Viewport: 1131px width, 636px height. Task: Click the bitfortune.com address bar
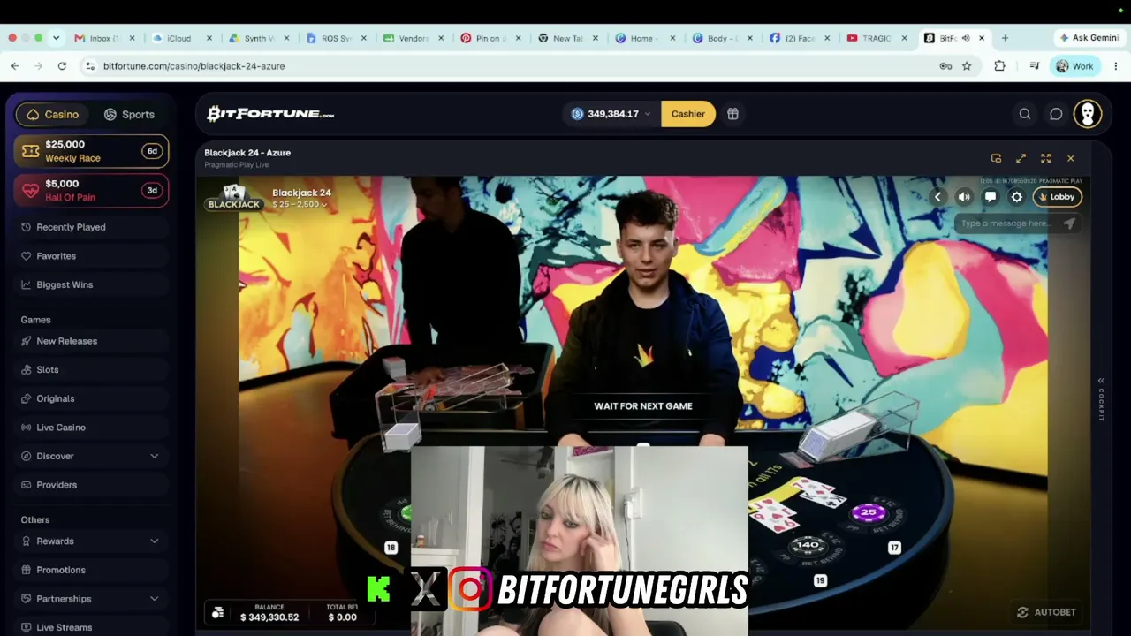512,66
